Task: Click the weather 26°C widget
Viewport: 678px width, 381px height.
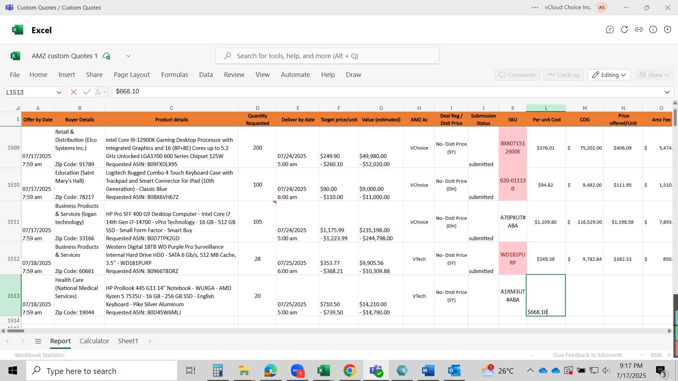Action: (x=498, y=371)
